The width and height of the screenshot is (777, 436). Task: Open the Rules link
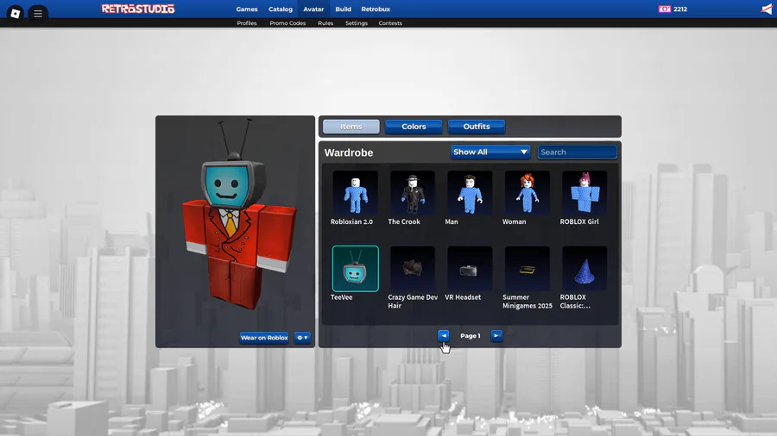pyautogui.click(x=325, y=23)
